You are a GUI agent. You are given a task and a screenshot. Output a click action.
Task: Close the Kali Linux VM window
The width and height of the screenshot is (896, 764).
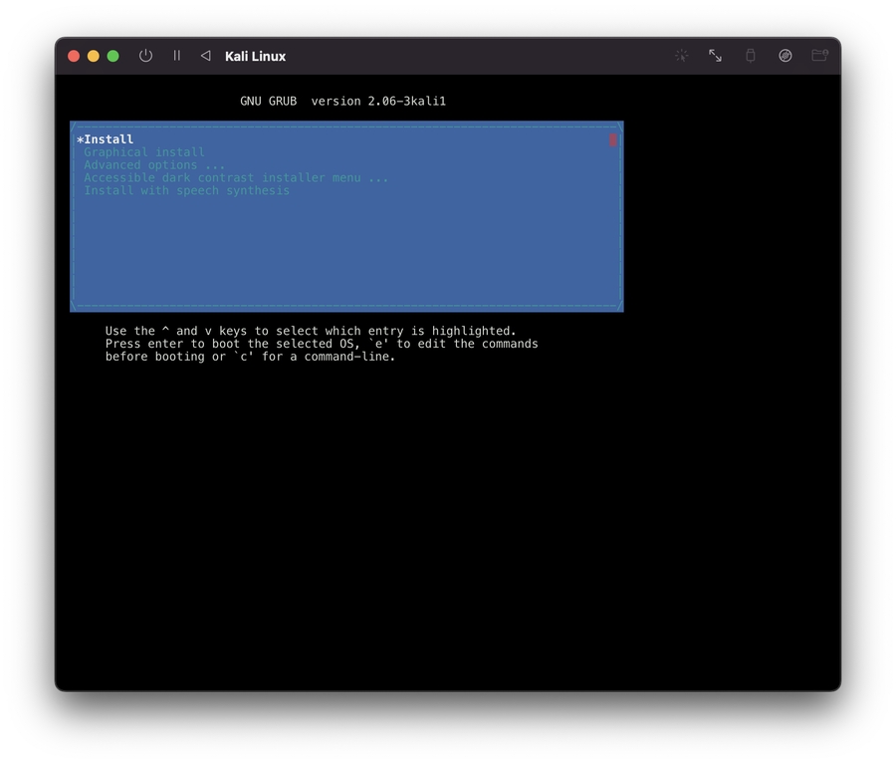(74, 56)
